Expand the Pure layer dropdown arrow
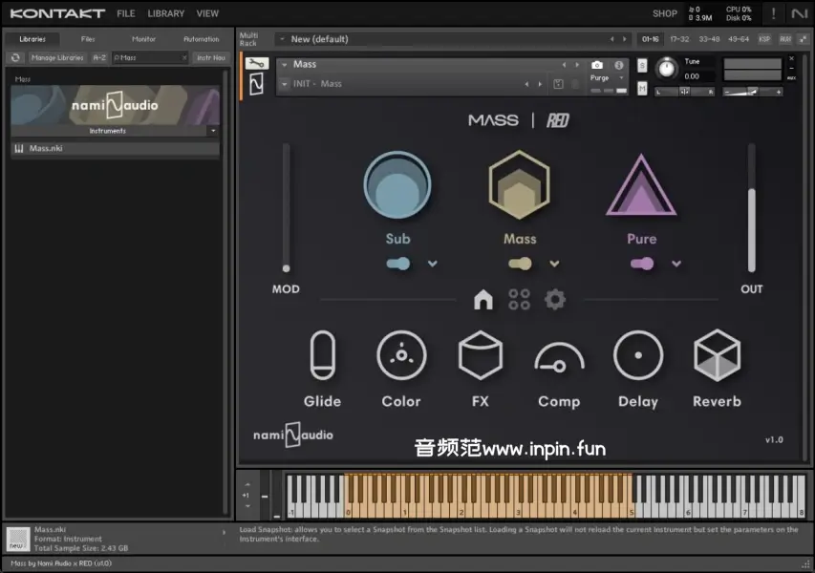Screen dimensions: 815x573 pyautogui.click(x=676, y=264)
